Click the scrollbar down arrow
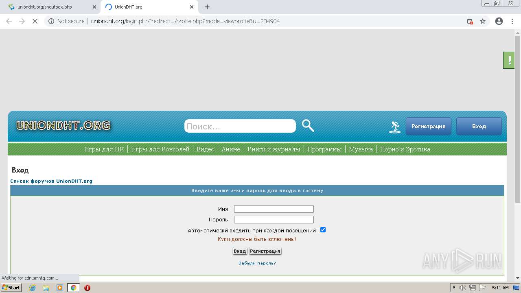Viewport: 521px width, 293px height. pos(517,278)
